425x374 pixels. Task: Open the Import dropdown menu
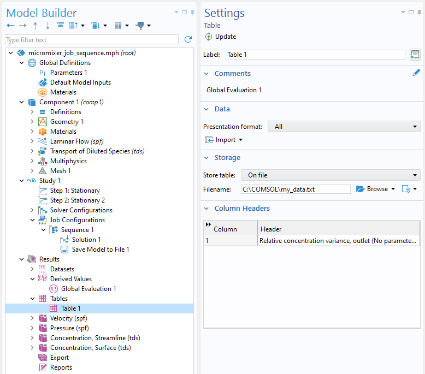224,140
